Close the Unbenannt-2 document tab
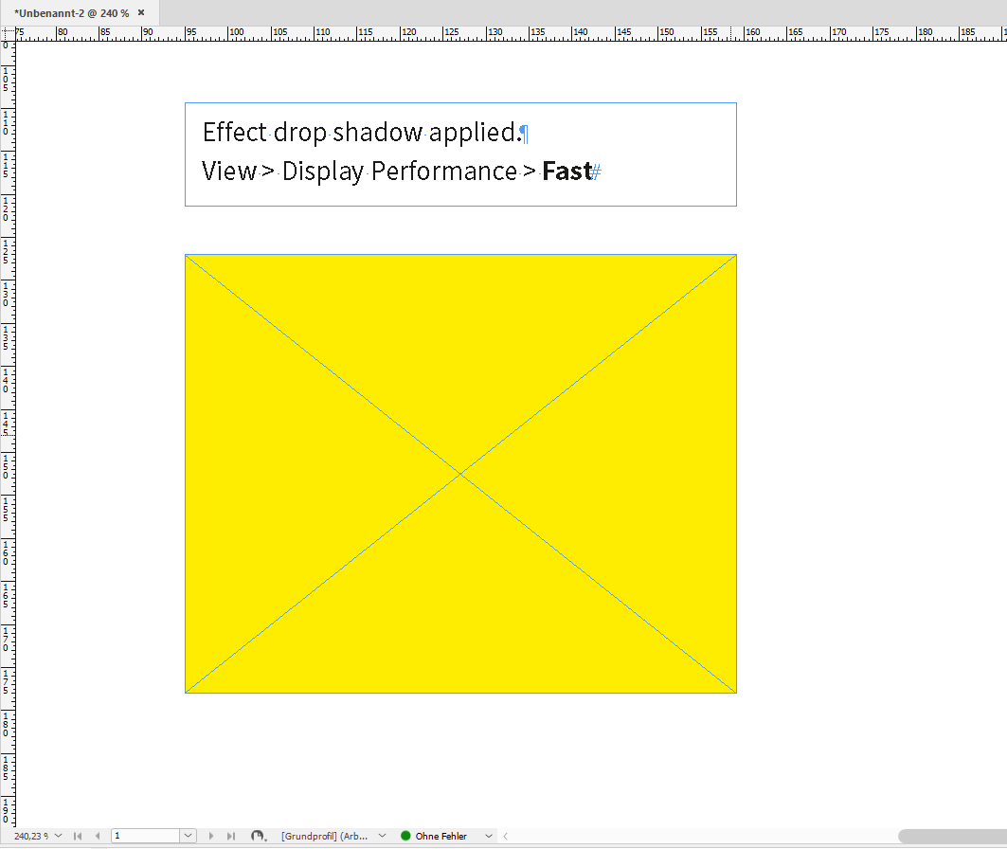 click(x=141, y=12)
